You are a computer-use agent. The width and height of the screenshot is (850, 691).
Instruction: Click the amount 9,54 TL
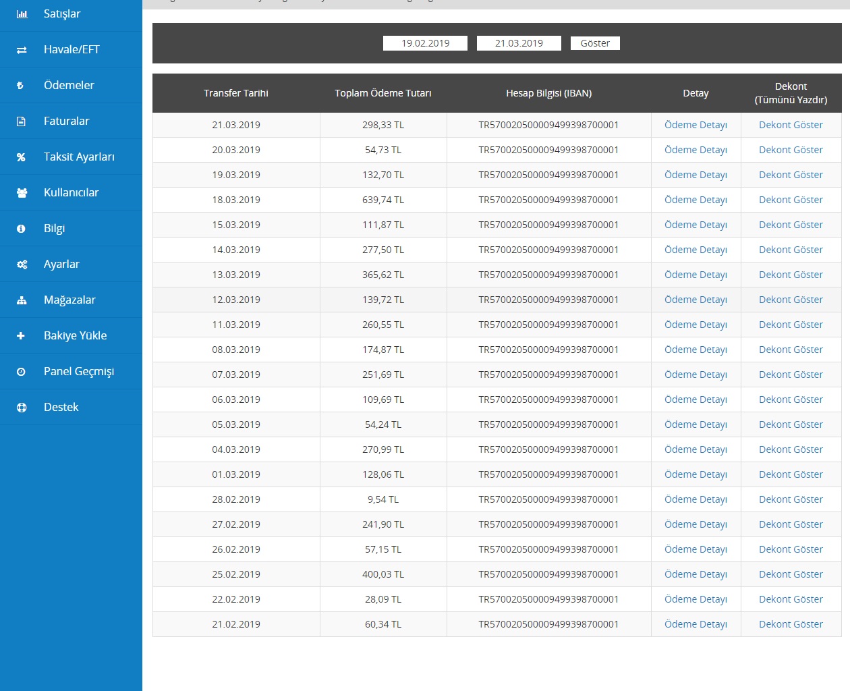383,499
